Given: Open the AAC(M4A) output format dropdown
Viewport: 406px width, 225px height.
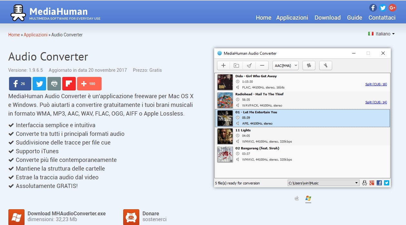Looking at the screenshot, I should point(286,66).
